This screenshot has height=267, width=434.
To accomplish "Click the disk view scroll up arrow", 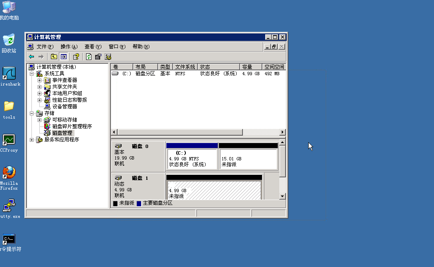I will [282, 143].
